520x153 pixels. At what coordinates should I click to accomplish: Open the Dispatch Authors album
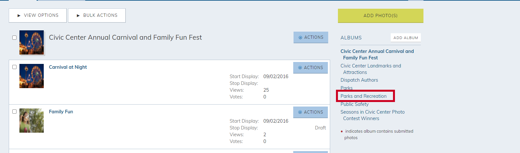point(359,80)
